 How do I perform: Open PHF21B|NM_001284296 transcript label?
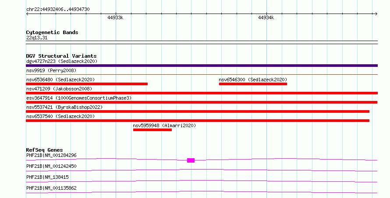click(51, 155)
